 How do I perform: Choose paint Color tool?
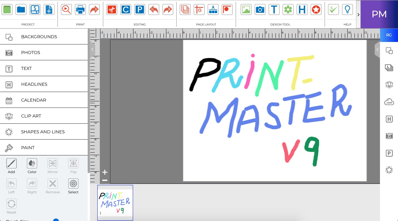tap(32, 166)
